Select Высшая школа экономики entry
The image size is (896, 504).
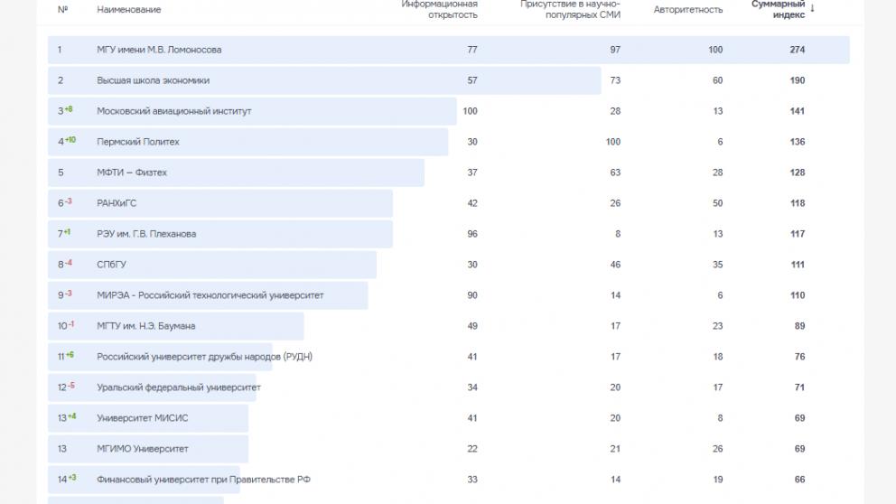[153, 80]
